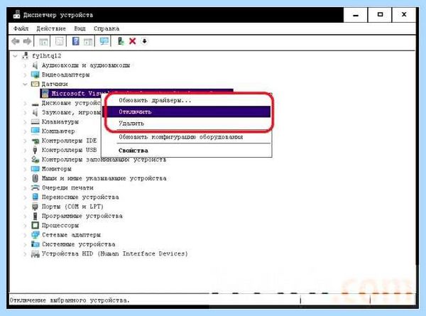This screenshot has width=426, height=316.
Task: Click the Forward arrow toolbar icon
Action: (27, 41)
